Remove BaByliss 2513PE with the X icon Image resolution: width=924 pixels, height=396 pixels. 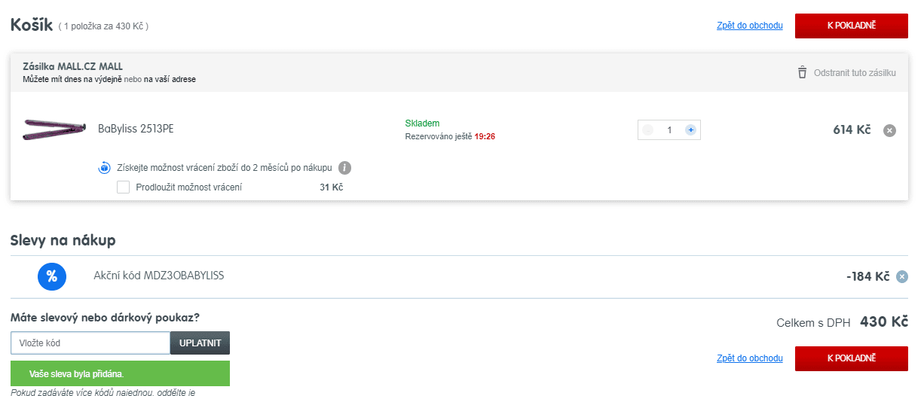889,130
